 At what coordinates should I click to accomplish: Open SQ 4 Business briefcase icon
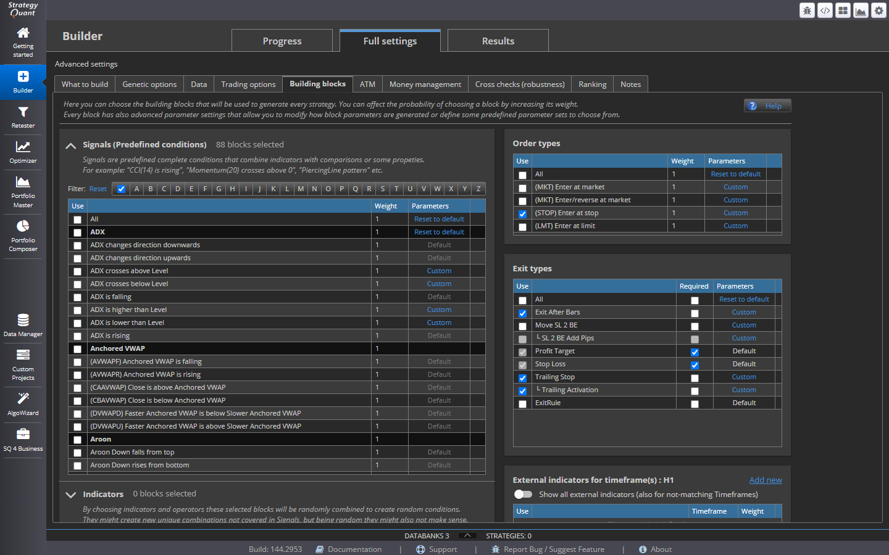[x=23, y=434]
